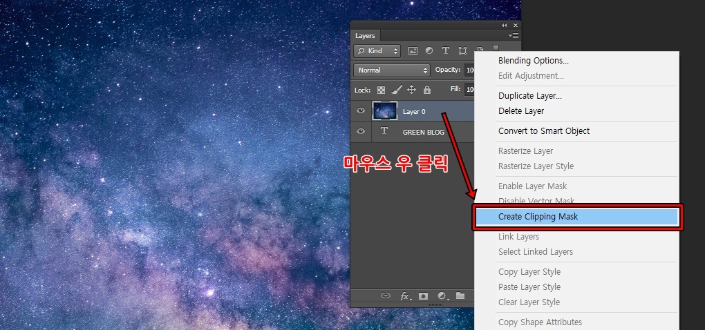Lock transparent pixels icon
This screenshot has width=705, height=330.
[x=381, y=90]
